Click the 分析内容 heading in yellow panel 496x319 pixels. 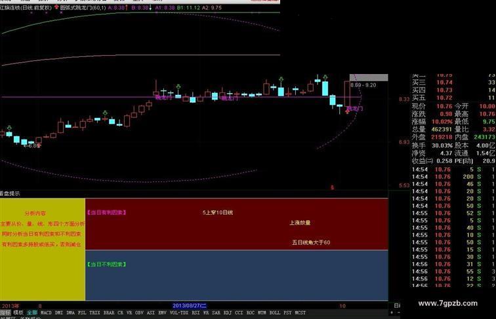35,213
